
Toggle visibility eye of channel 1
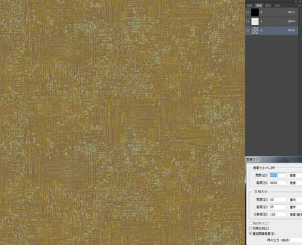click(248, 21)
